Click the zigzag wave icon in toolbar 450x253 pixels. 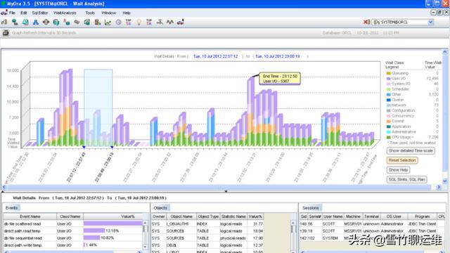click(170, 22)
